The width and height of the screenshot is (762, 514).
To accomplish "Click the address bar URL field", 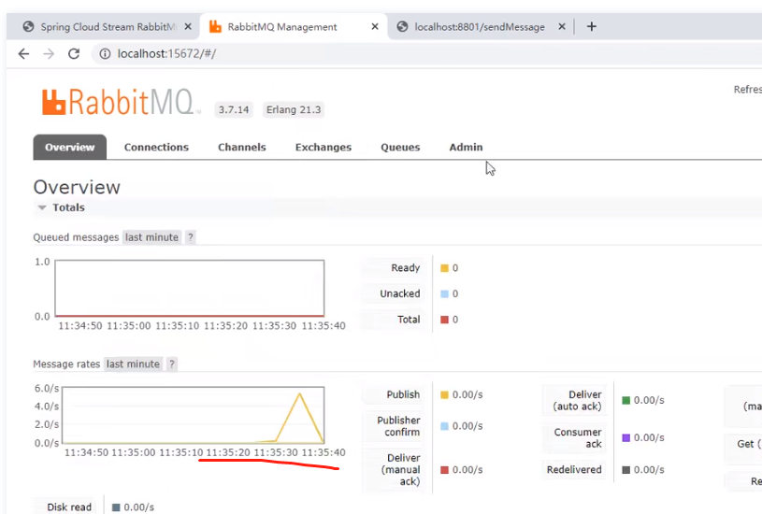I will [427, 53].
